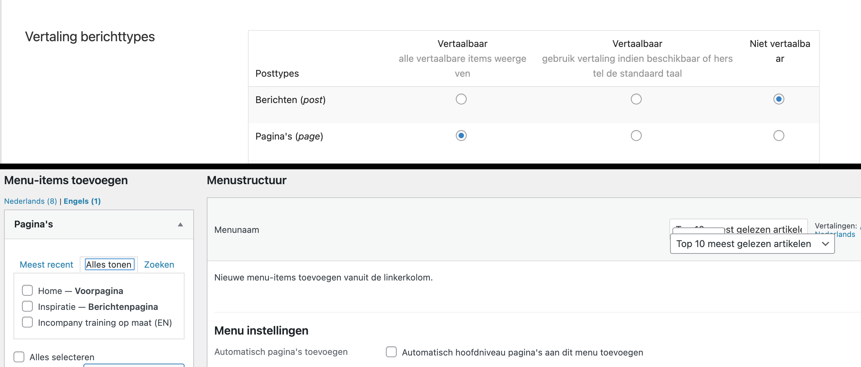Enable the Alles selecteren checkbox
This screenshot has width=861, height=367.
tap(19, 357)
